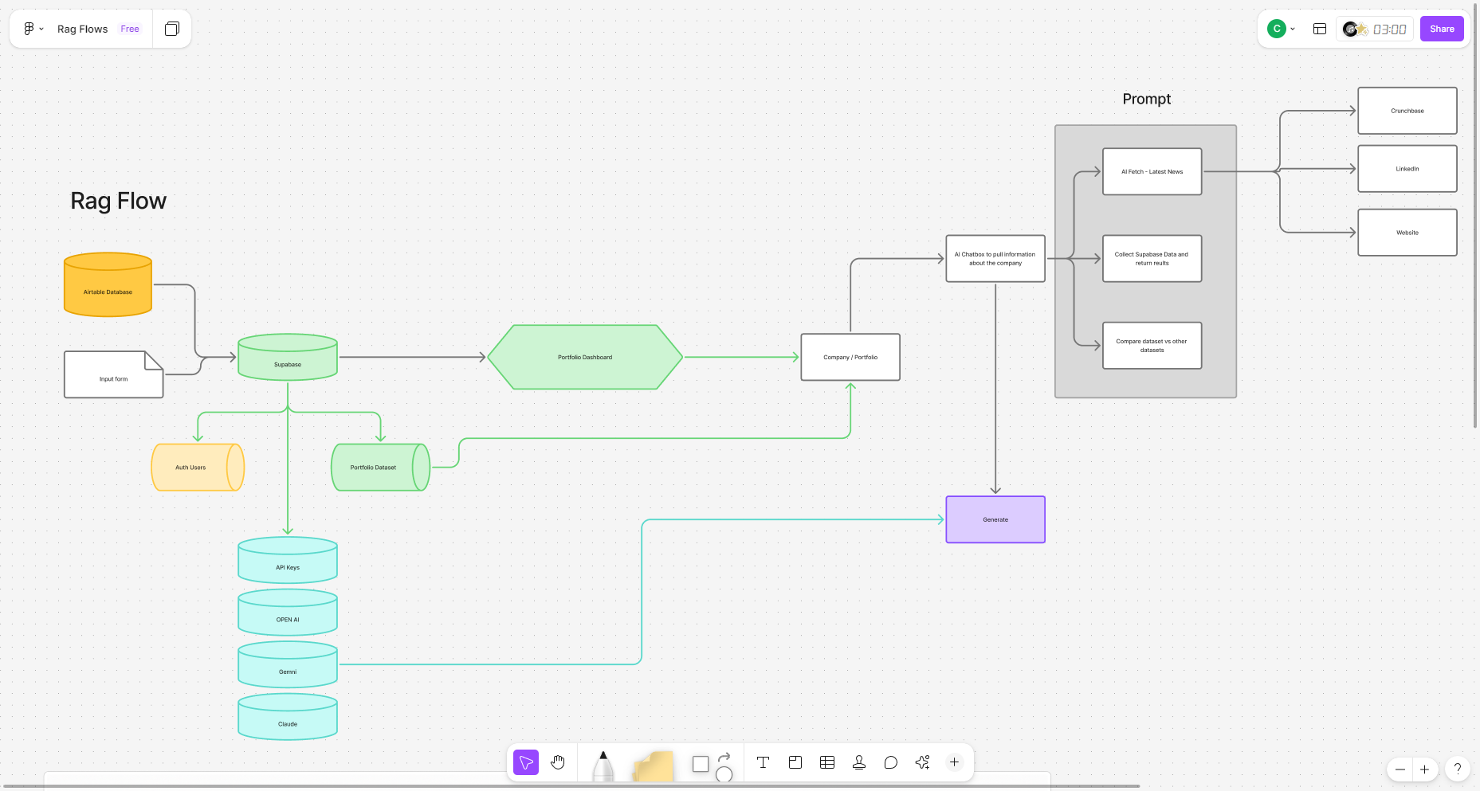Click the Rag Flows file name

pos(82,29)
